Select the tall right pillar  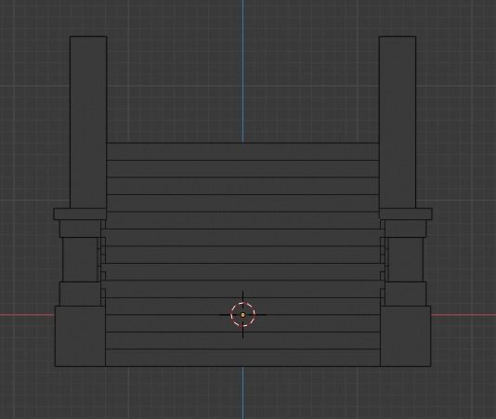pos(398,122)
